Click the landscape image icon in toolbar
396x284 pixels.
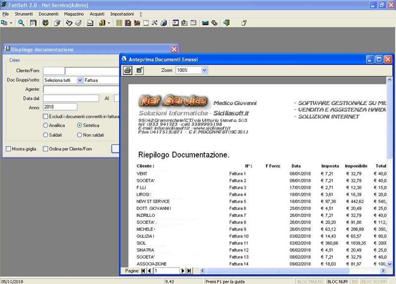click(x=128, y=23)
